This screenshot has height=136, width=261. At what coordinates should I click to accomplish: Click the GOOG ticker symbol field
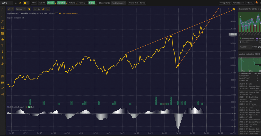pyautogui.click(x=7, y=3)
